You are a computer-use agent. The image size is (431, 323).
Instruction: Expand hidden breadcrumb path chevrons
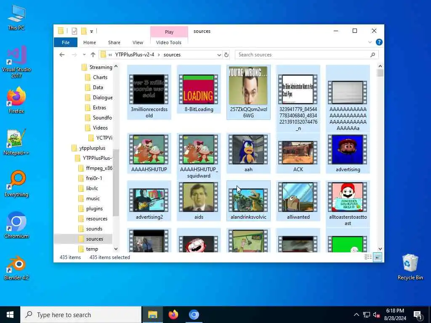click(110, 55)
